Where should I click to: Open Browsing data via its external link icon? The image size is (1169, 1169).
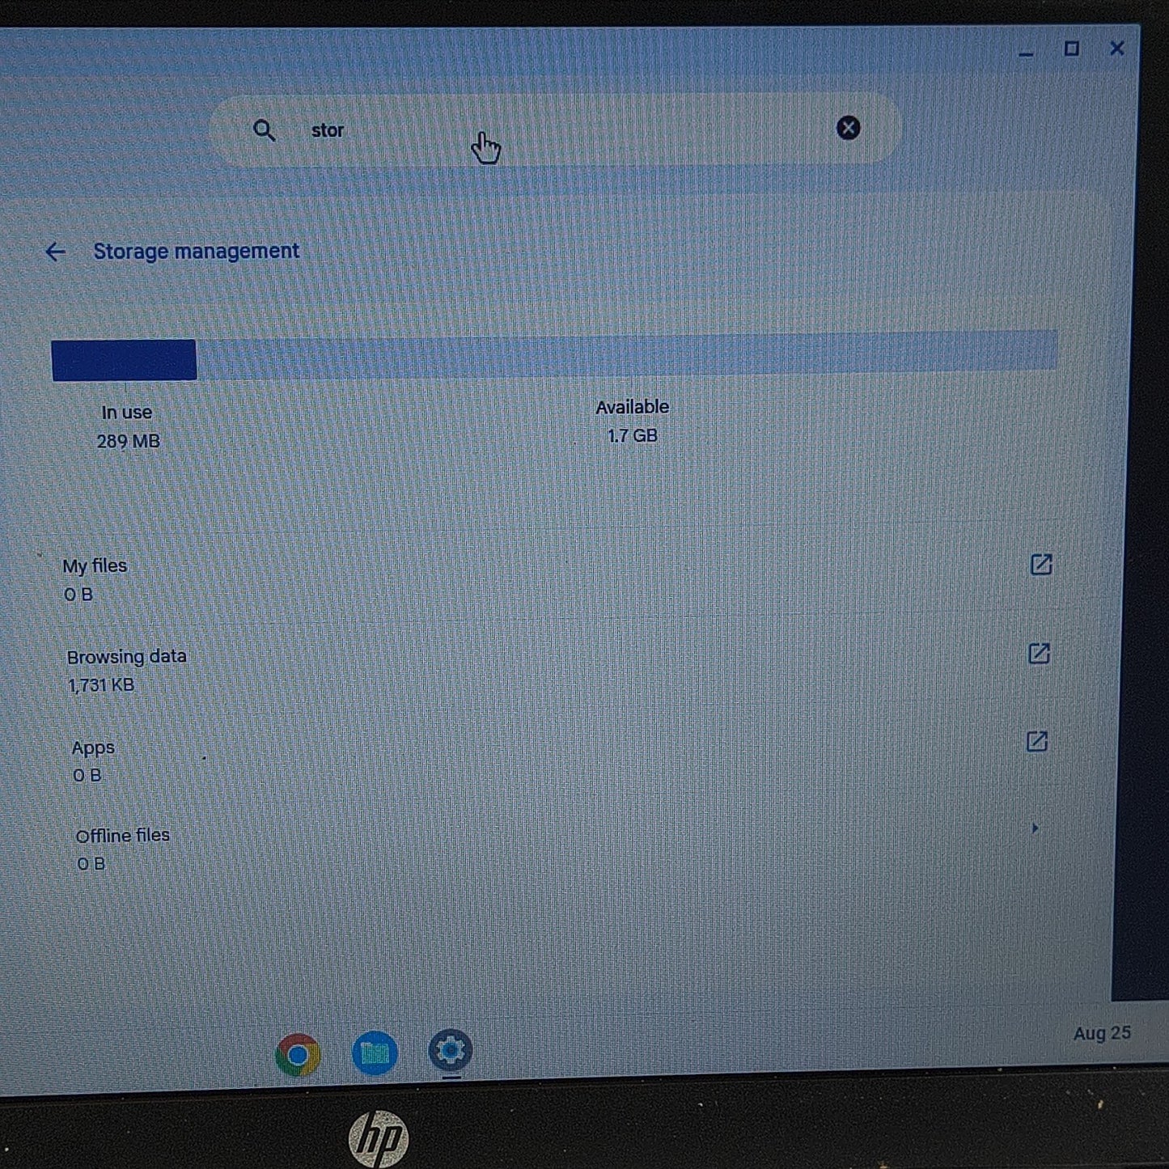click(x=1039, y=654)
